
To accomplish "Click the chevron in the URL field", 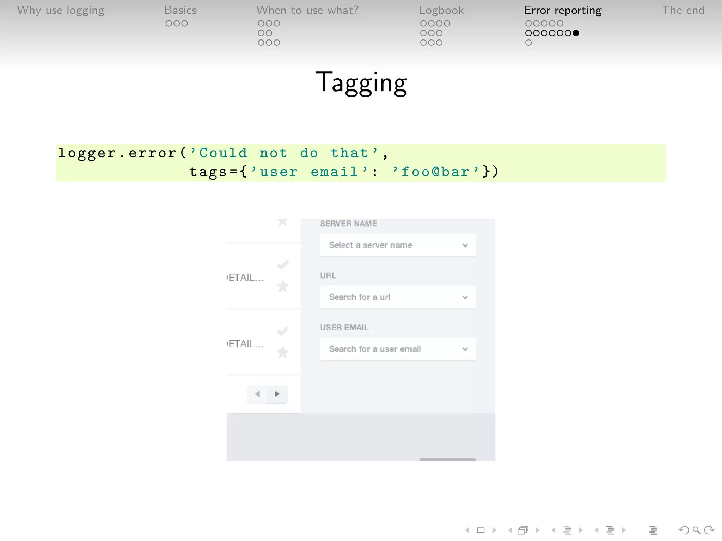I will click(465, 297).
